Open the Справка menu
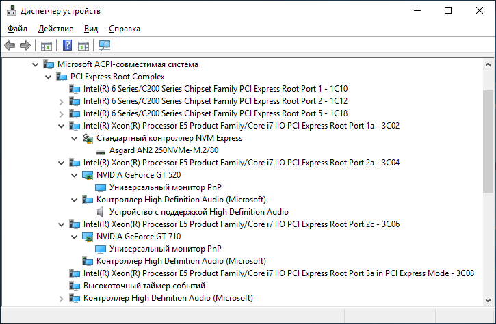Viewport: 496px width, 324px height. [x=125, y=29]
